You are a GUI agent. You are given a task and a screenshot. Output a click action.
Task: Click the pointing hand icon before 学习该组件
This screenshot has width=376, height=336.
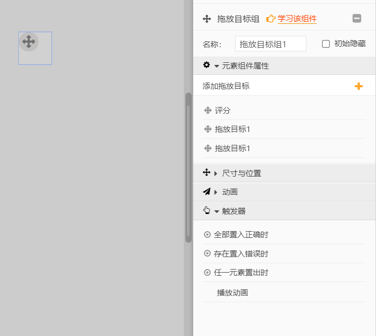[x=271, y=19]
